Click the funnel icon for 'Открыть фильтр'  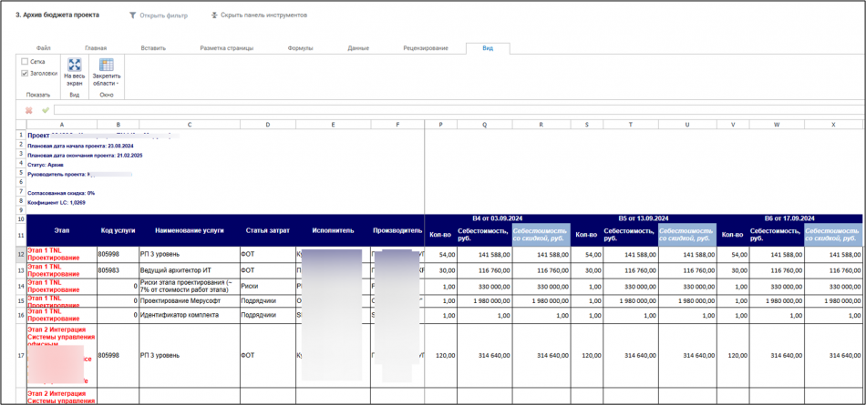[x=132, y=15]
